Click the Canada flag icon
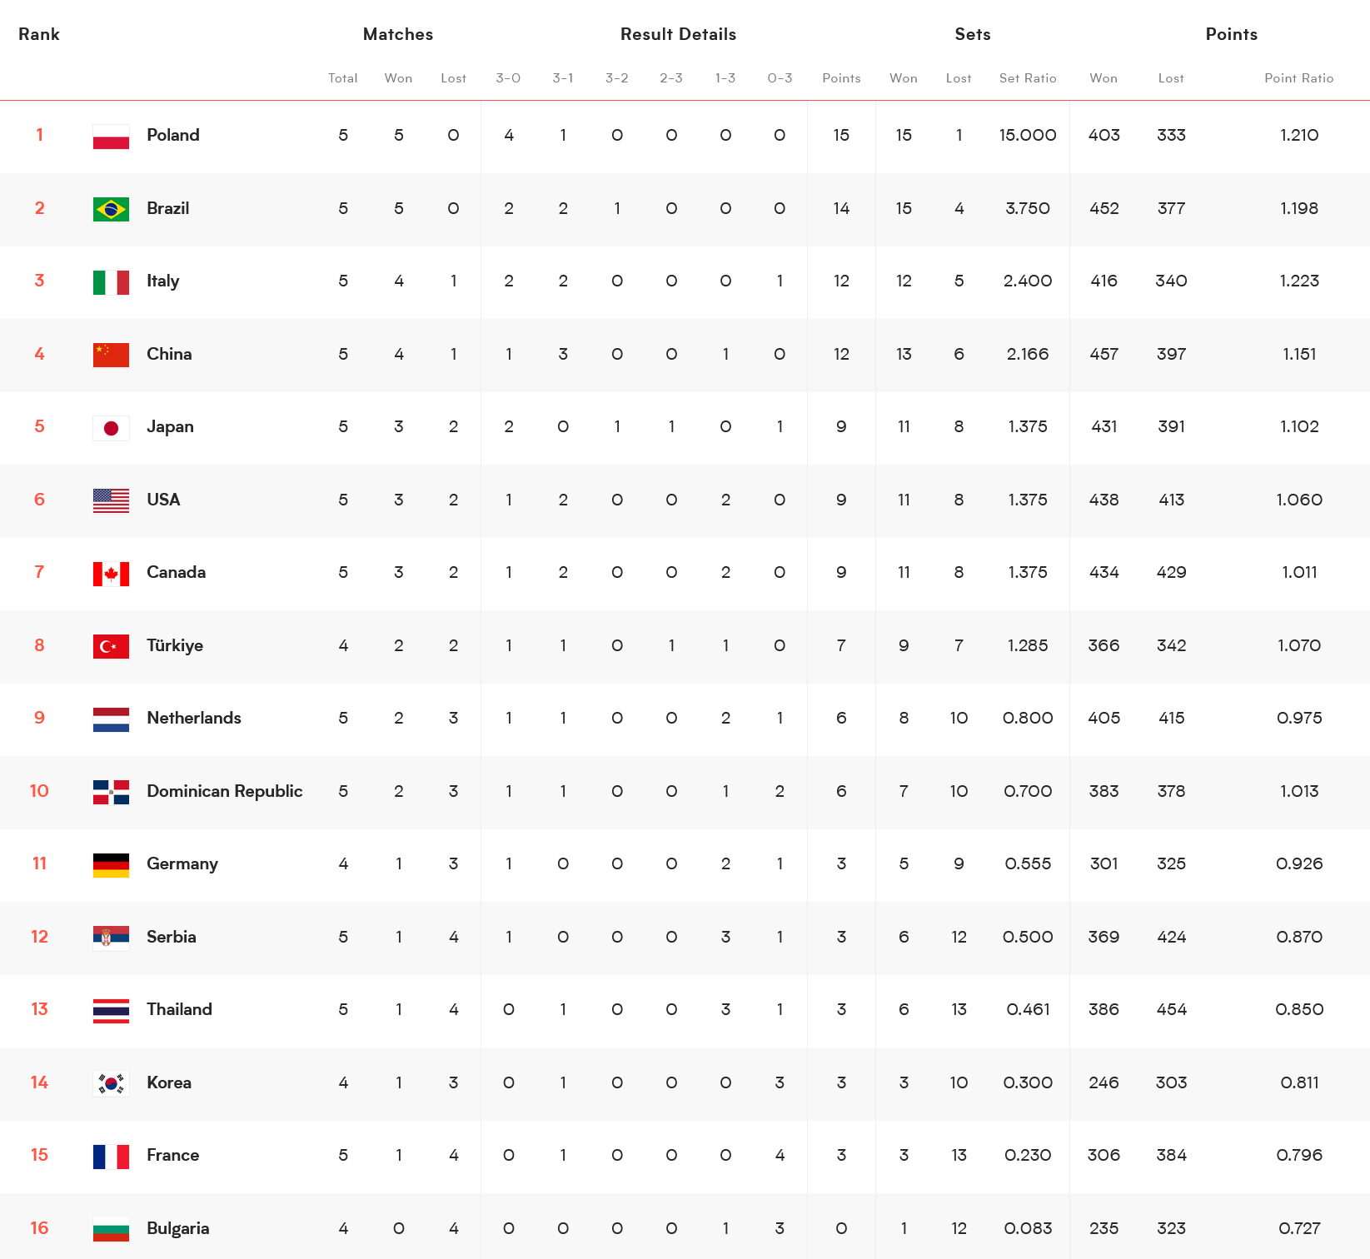This screenshot has height=1259, width=1370. (x=111, y=574)
